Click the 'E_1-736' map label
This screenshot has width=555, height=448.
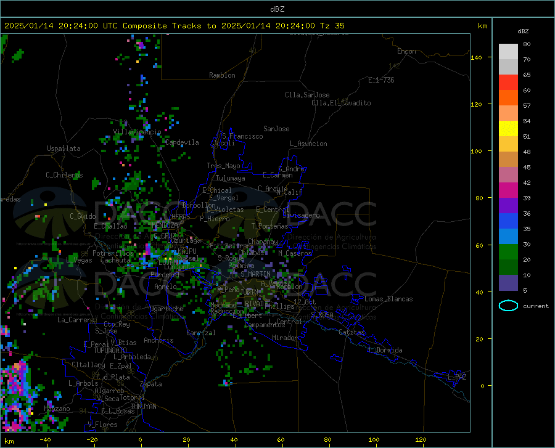[381, 80]
